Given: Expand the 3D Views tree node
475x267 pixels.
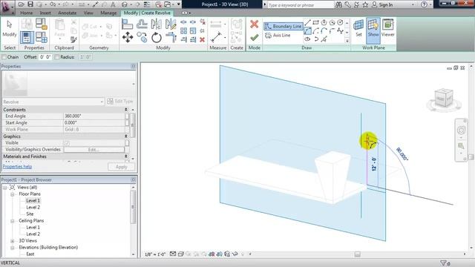Looking at the screenshot, I should coord(13,241).
